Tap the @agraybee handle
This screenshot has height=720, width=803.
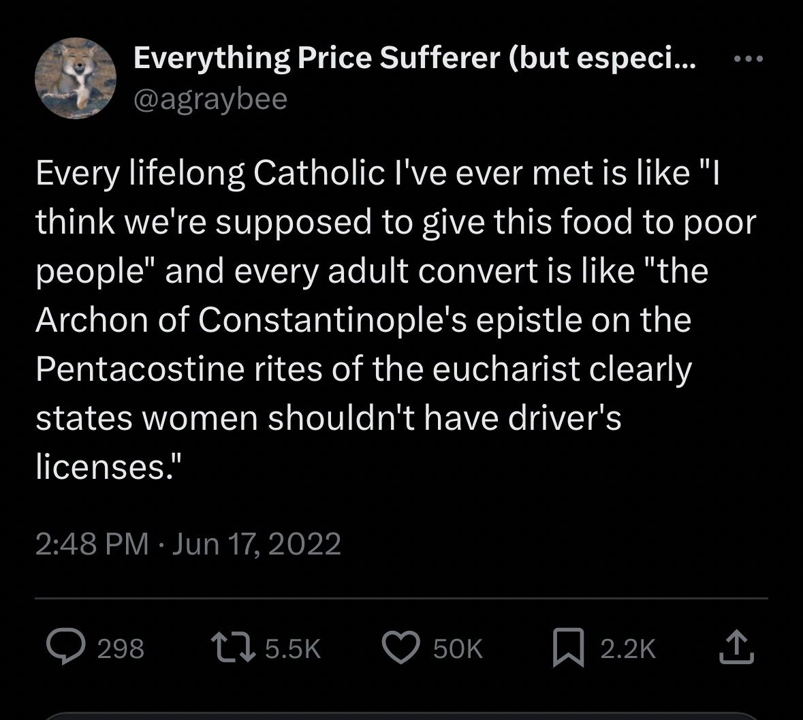(210, 99)
